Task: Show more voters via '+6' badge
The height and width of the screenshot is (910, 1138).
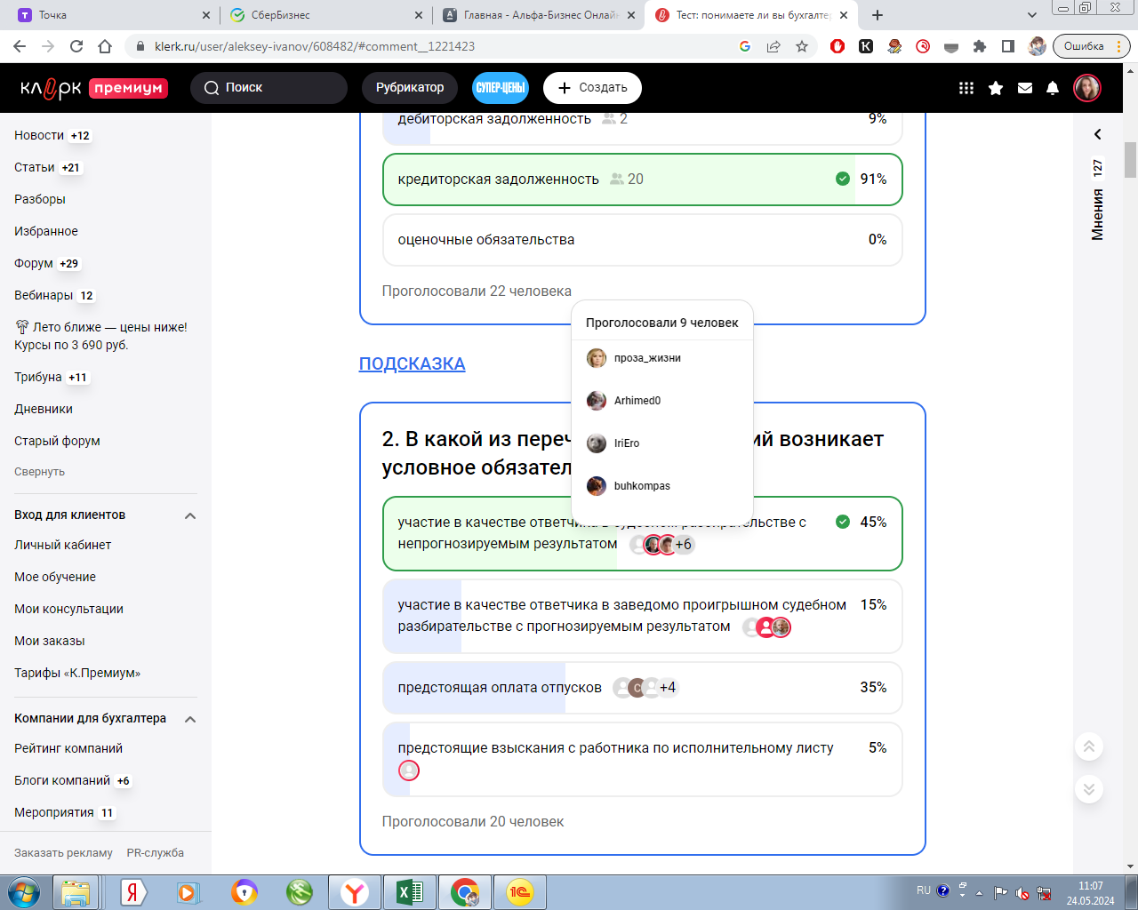Action: 683,545
